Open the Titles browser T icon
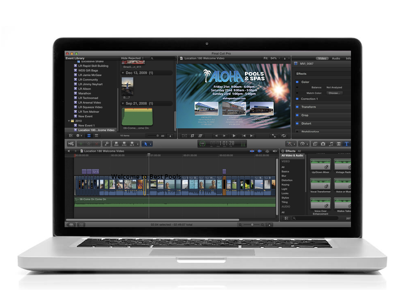This screenshot has height=299, width=405. [347, 144]
